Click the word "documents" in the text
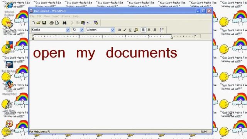247x139 pixels. tap(142, 53)
